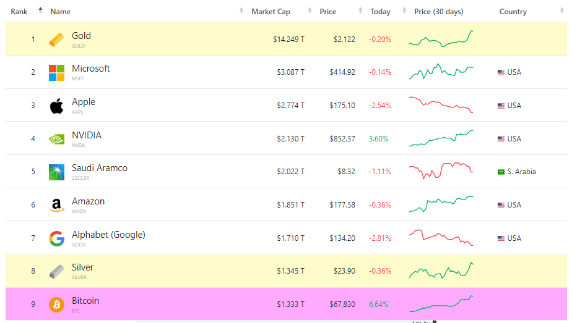Click the Gold bar icon
The height and width of the screenshot is (323, 572).
pos(56,40)
